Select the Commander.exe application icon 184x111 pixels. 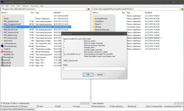pos(2,46)
